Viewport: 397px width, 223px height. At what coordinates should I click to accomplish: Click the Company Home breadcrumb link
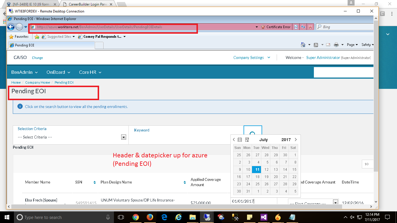click(37, 82)
